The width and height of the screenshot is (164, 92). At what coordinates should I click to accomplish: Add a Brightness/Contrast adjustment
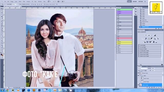pyautogui.click(x=146, y=35)
